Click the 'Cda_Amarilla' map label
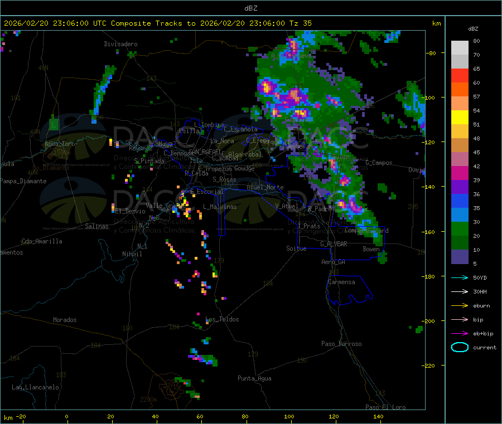The height and width of the screenshot is (424, 502). pyautogui.click(x=42, y=241)
